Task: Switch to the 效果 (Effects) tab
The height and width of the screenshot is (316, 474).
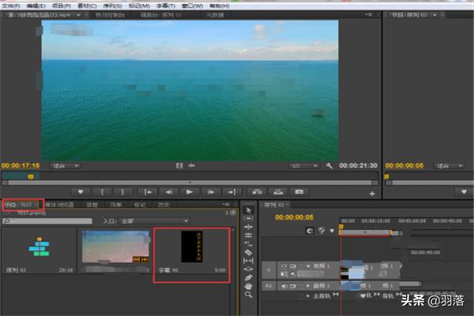Action: pyautogui.click(x=115, y=205)
